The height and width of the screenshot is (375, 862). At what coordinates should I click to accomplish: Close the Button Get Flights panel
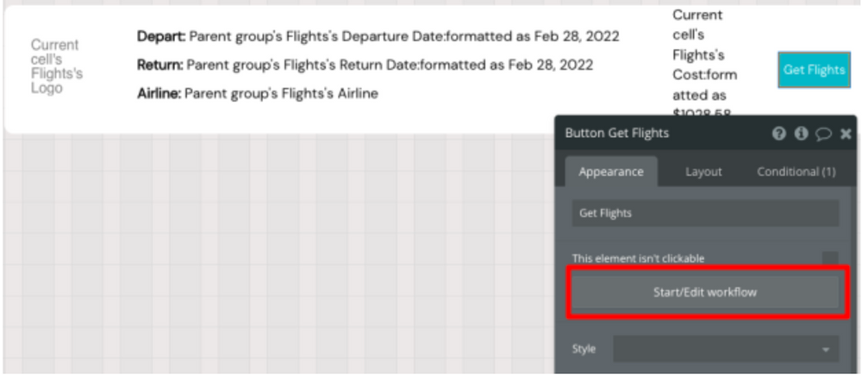(x=846, y=134)
